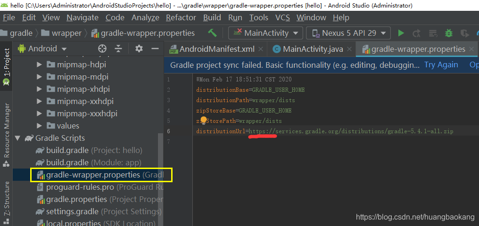Open the View menu
This screenshot has width=479, height=226.
(51, 18)
